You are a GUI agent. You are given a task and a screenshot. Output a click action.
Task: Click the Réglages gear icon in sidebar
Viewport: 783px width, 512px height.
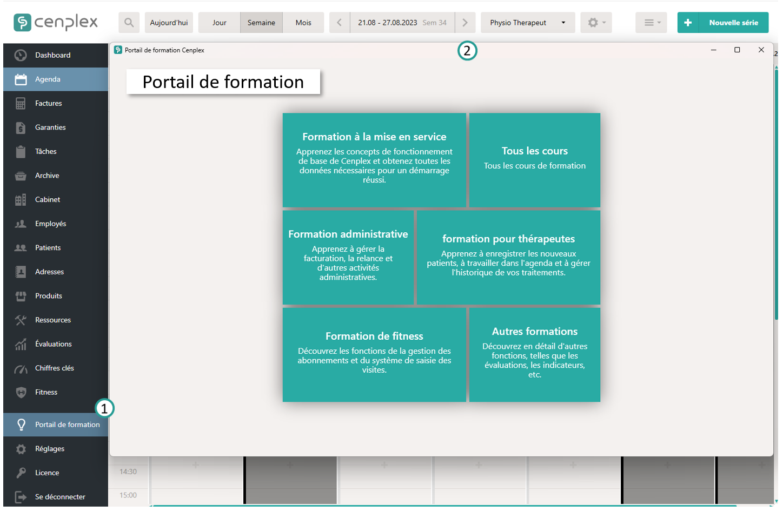click(21, 449)
